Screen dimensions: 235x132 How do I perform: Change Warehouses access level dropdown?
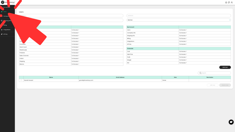tap(75, 50)
